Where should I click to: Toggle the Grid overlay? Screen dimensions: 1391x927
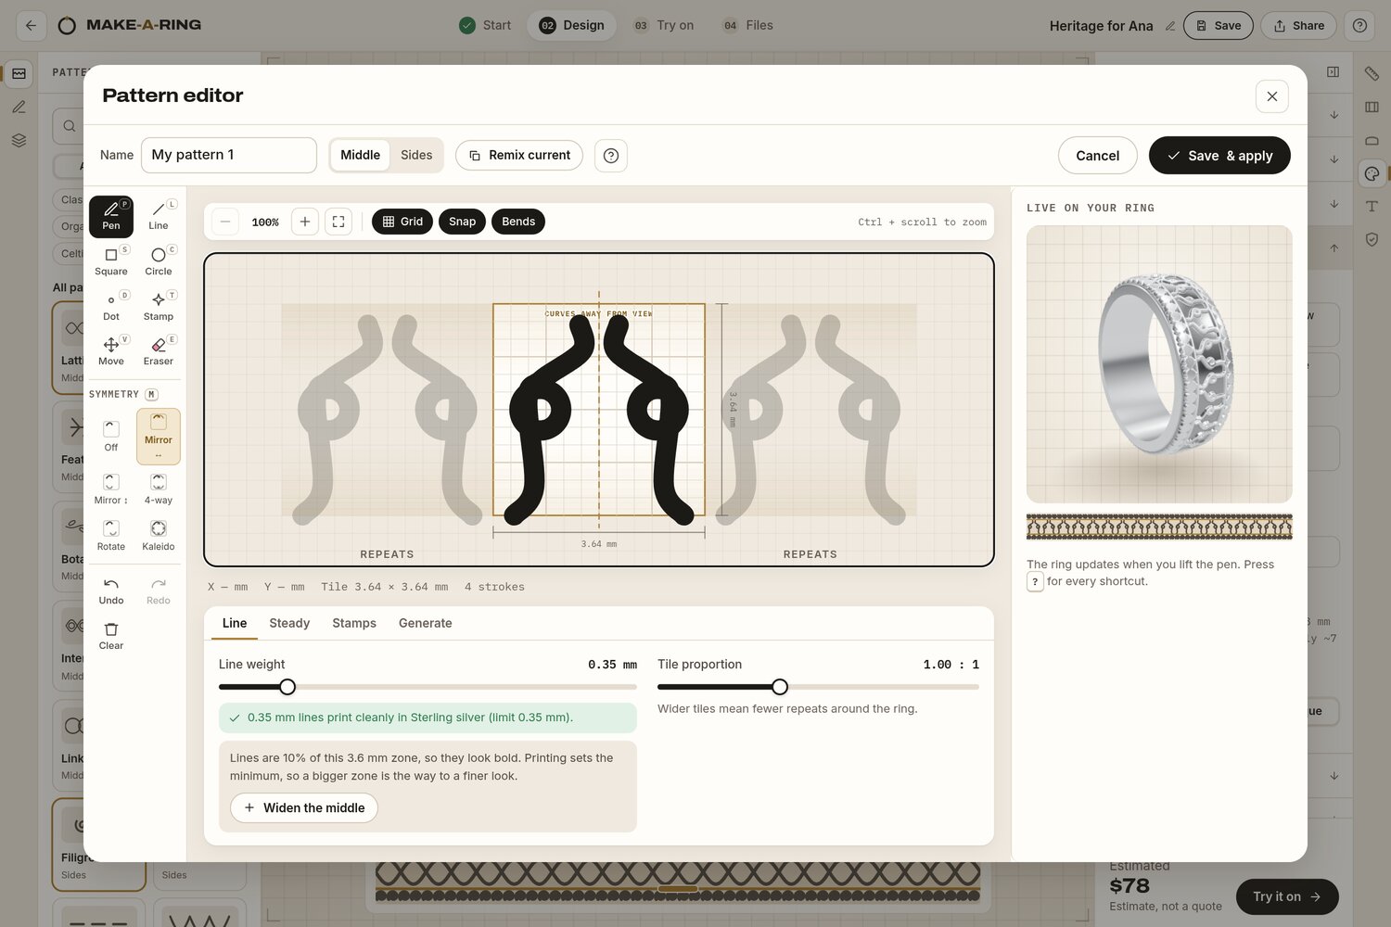402,222
